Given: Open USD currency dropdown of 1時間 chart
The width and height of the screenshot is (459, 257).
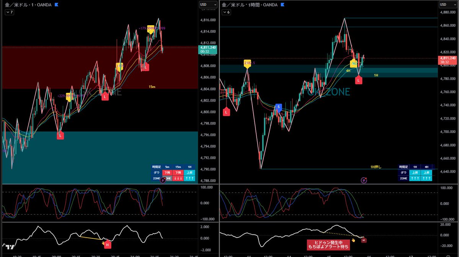Looking at the screenshot, I should pyautogui.click(x=448, y=5).
